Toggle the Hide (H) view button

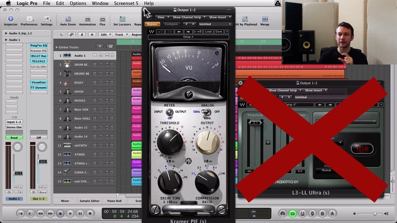pos(92,34)
